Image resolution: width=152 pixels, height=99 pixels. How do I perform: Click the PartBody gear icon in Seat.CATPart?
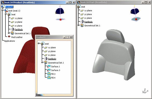pos(82,22)
